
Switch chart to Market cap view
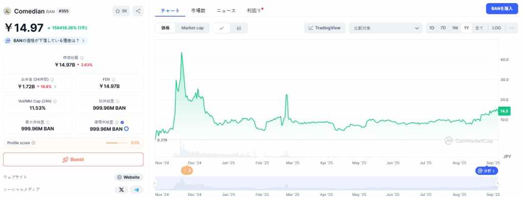click(x=193, y=28)
